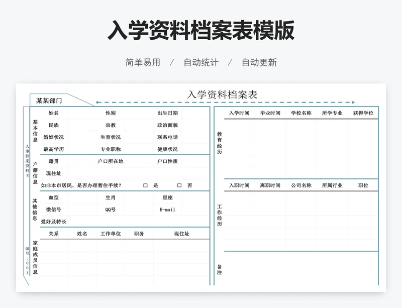Select the 公司名称 column header
The height and width of the screenshot is (308, 402).
pos(301,185)
